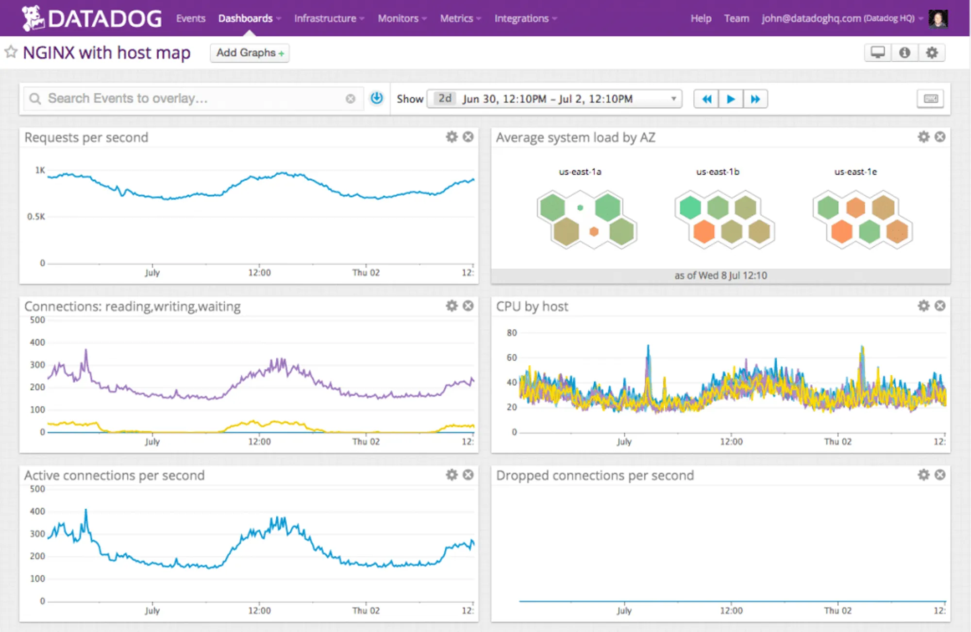
Task: Click the dashboard settings gear icon
Action: [x=934, y=53]
